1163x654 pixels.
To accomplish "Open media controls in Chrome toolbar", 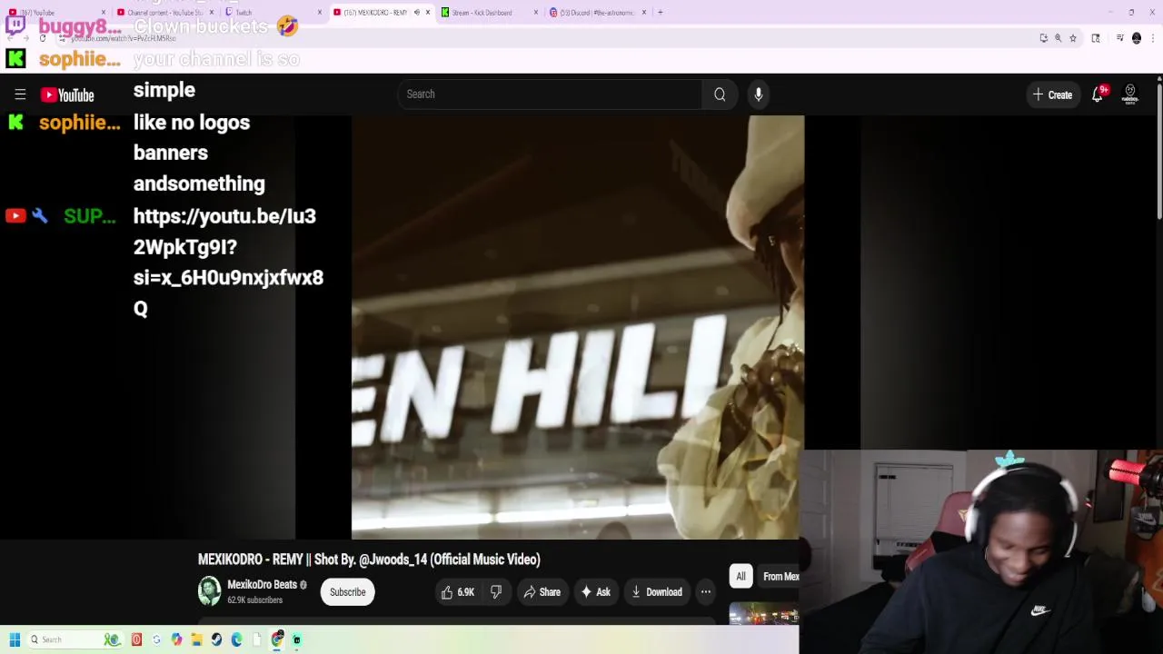I will [x=1120, y=38].
